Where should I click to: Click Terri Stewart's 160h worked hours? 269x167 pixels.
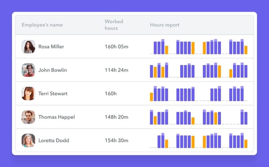111,94
